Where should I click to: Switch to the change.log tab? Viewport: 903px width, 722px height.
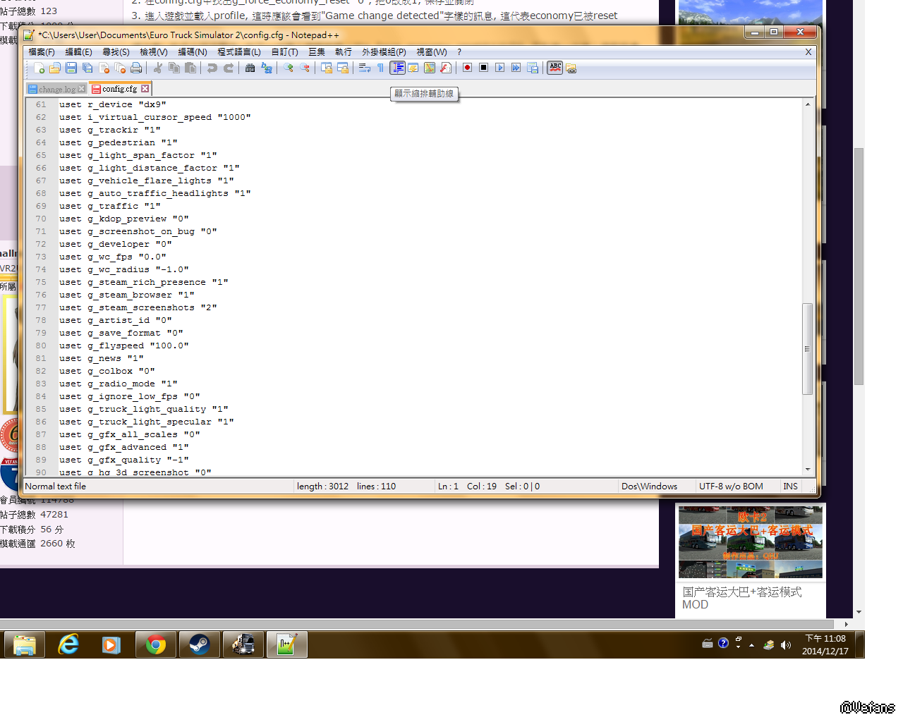(x=57, y=89)
